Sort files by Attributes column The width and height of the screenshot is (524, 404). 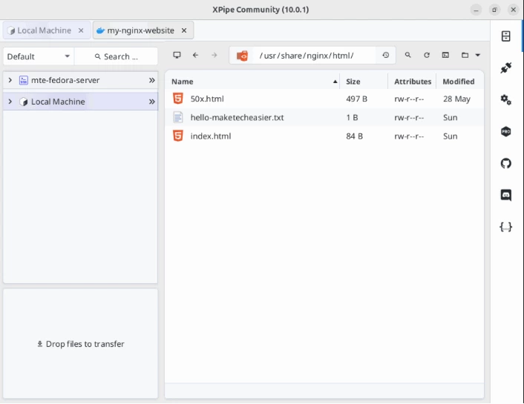click(413, 82)
